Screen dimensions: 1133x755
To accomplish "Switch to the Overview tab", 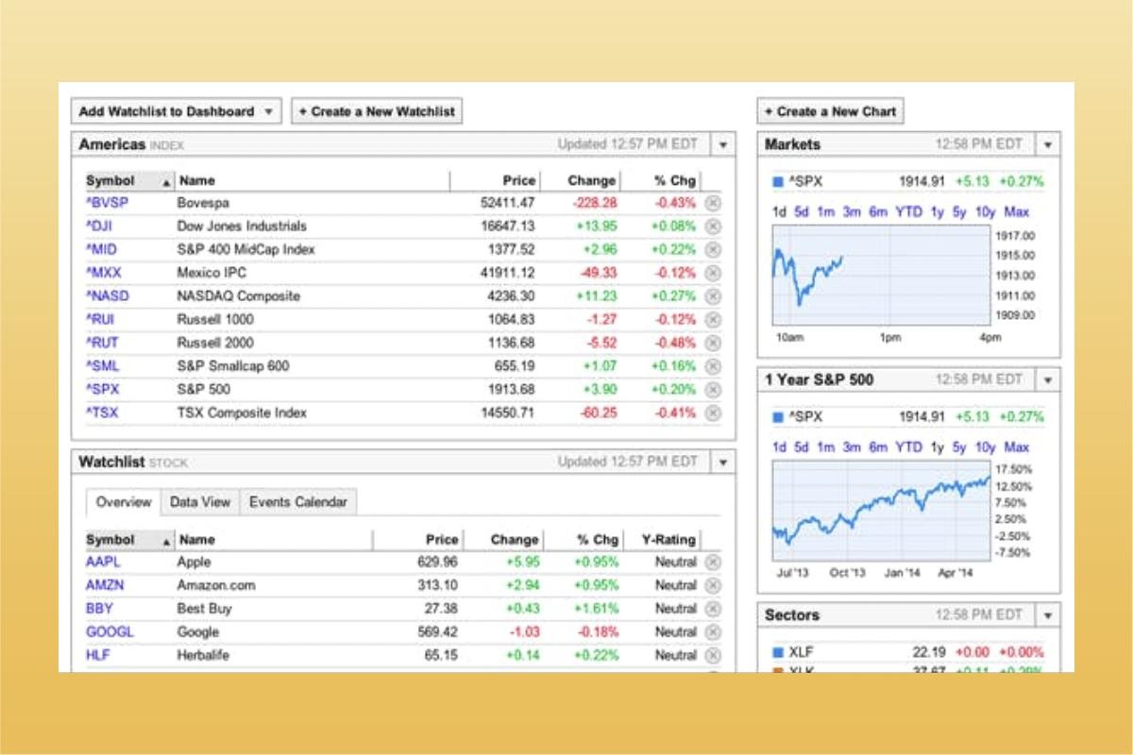I will click(124, 502).
